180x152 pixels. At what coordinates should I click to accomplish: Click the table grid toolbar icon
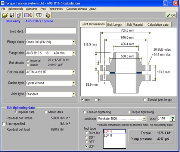coord(39,15)
